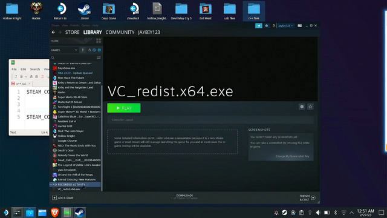Open Search menu in text editor window
Screen dimensions: 387x218
click(x=35, y=69)
